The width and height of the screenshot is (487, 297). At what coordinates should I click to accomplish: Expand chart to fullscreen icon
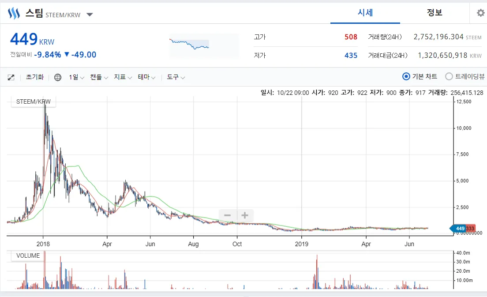[11, 77]
